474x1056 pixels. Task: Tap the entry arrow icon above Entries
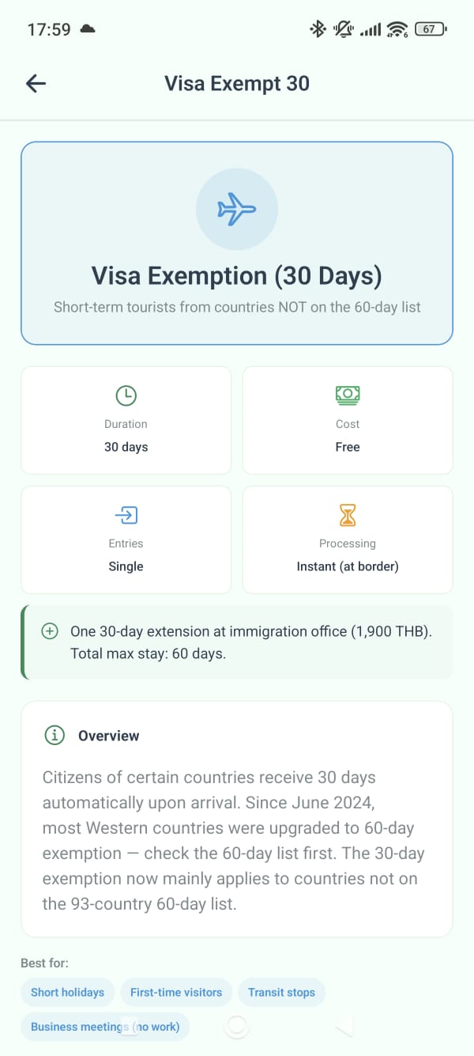point(126,516)
